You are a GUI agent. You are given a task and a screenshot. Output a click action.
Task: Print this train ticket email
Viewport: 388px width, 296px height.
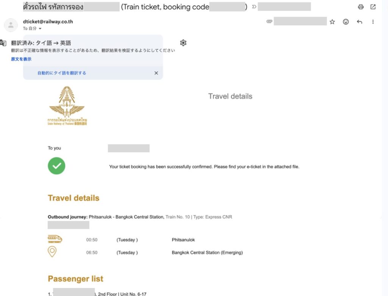point(361,7)
